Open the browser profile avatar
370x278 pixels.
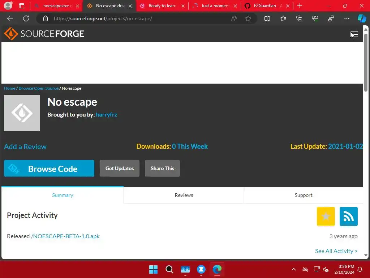8,6
